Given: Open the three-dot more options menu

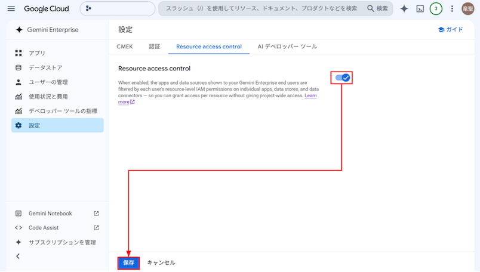Looking at the screenshot, I should pos(452,8).
